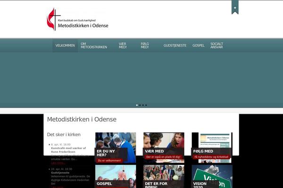Go to the Gudstjeneste menu item

point(175,46)
